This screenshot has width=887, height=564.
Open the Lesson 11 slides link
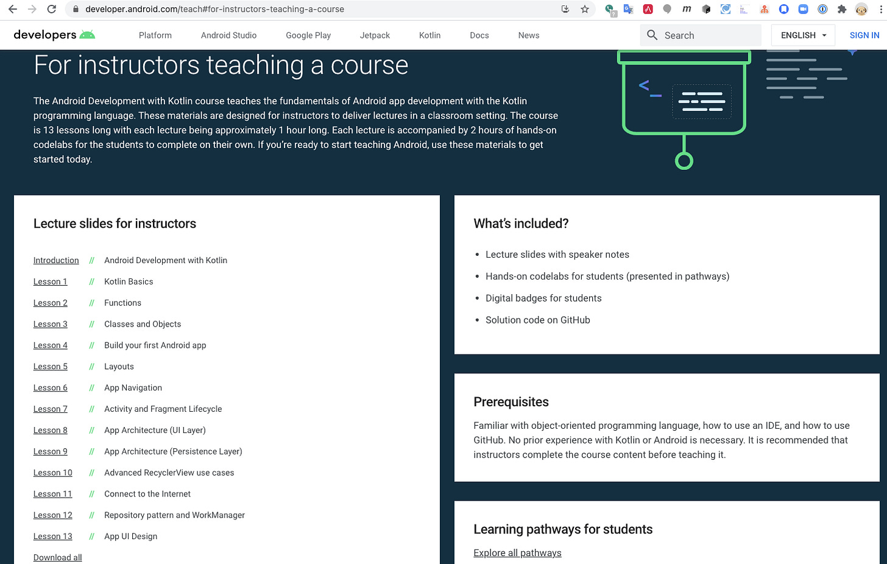pos(53,494)
